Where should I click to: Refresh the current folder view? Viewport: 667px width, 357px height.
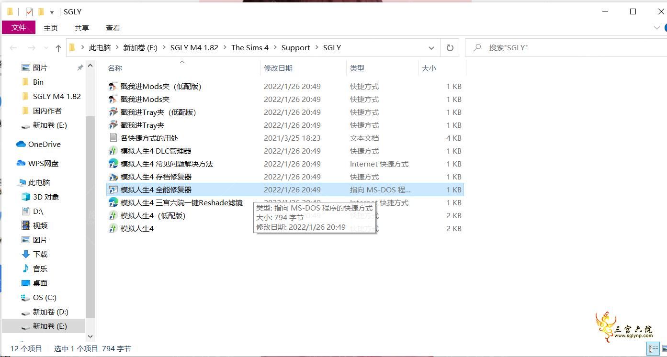(x=450, y=48)
